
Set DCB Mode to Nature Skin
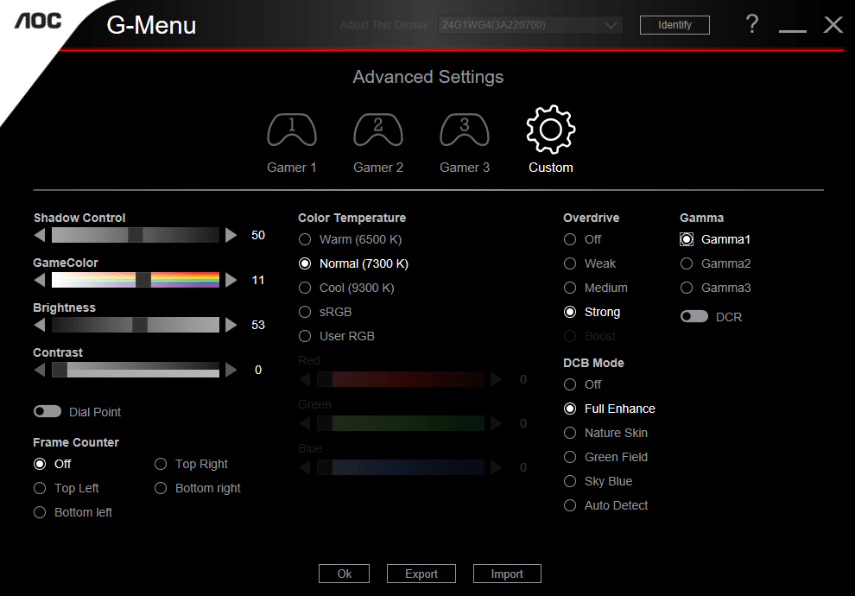pos(605,433)
